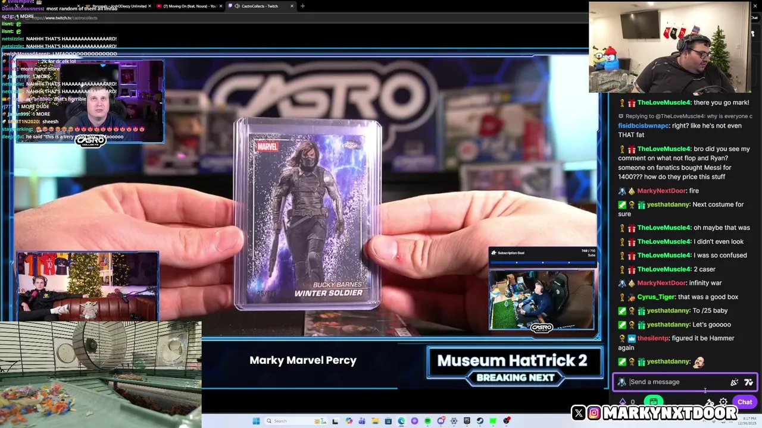
Task: Open fisidbcisbwnapc's user card in chat
Action: (x=644, y=126)
